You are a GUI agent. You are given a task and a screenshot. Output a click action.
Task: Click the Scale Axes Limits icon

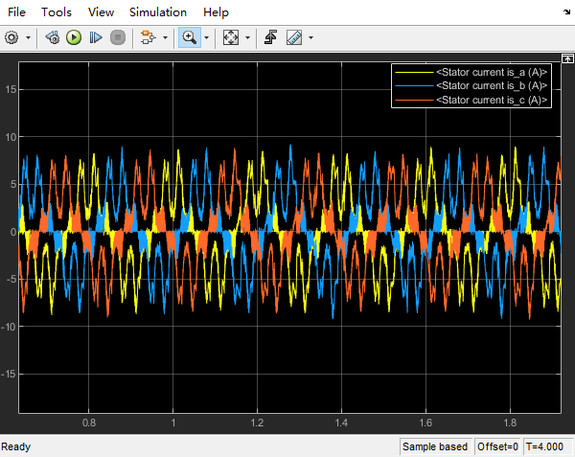coord(230,38)
